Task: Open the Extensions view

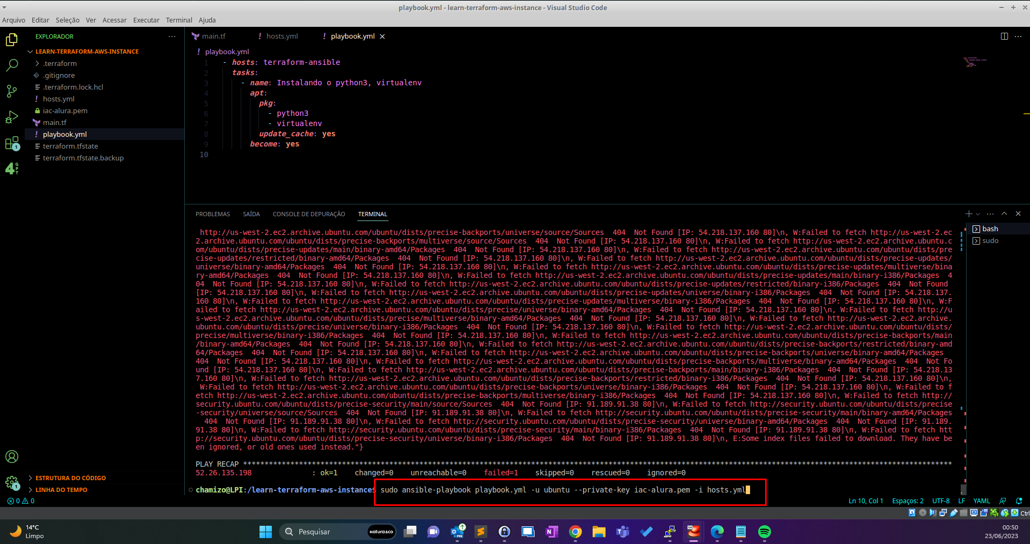Action: click(x=12, y=143)
